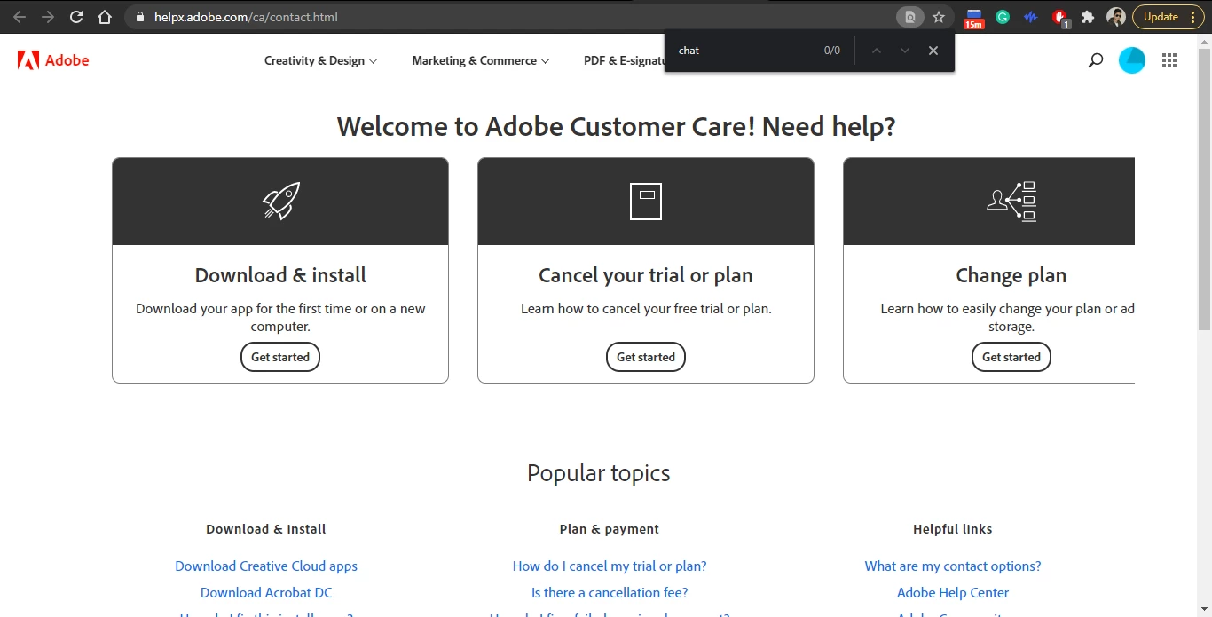Open the Adobe profile avatar
Viewport: 1212px width, 617px height.
point(1132,60)
